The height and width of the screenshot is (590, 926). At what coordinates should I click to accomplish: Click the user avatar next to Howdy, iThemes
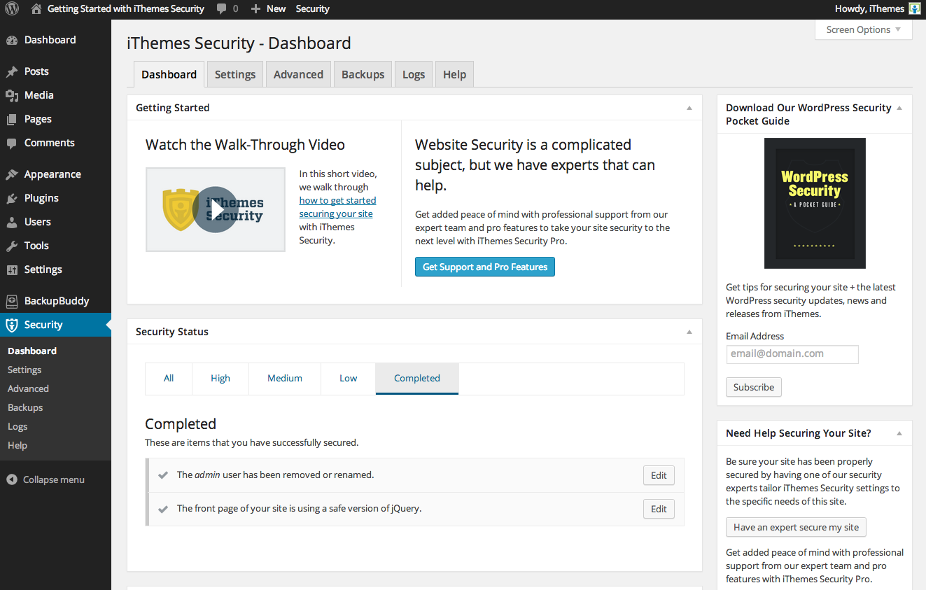914,8
